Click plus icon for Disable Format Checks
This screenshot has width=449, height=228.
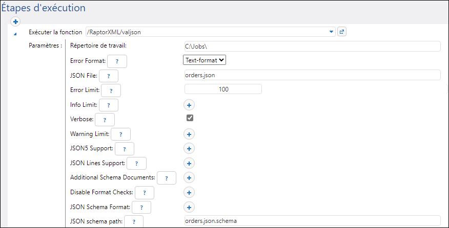[189, 193]
